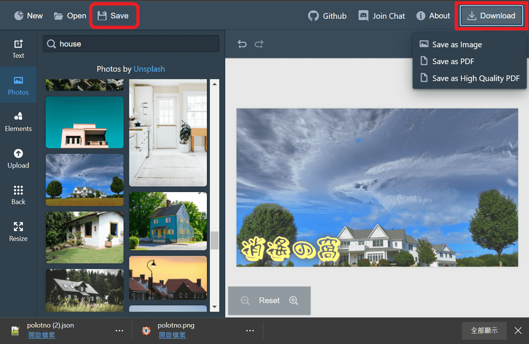Zoom in on the canvas

tap(293, 301)
